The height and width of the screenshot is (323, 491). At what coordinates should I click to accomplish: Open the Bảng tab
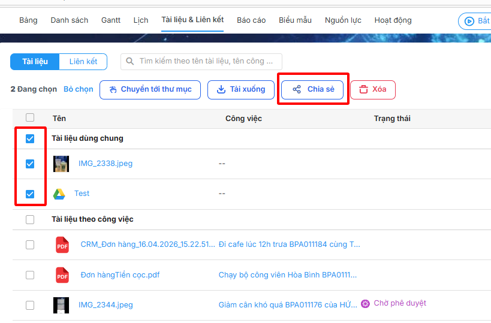coord(28,20)
